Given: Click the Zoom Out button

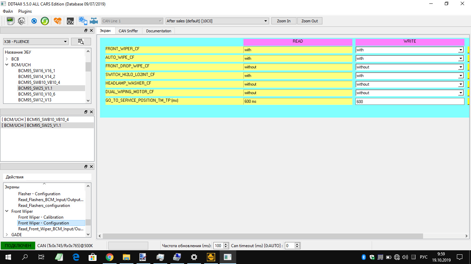Looking at the screenshot, I should [x=310, y=21].
